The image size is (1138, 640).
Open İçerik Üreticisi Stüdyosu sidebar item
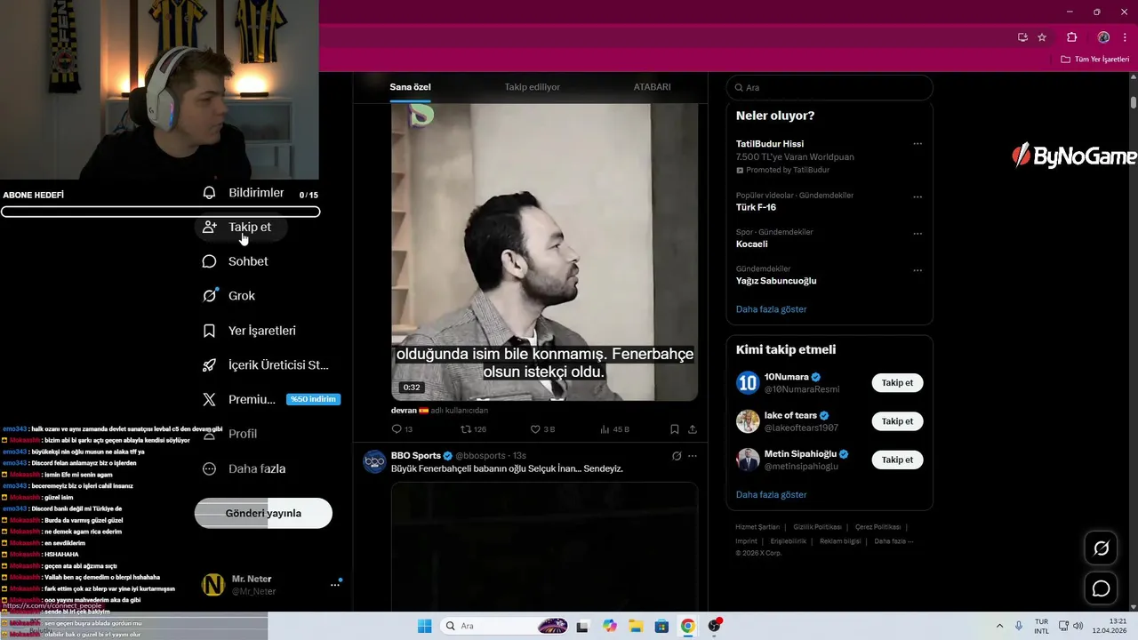tap(266, 365)
